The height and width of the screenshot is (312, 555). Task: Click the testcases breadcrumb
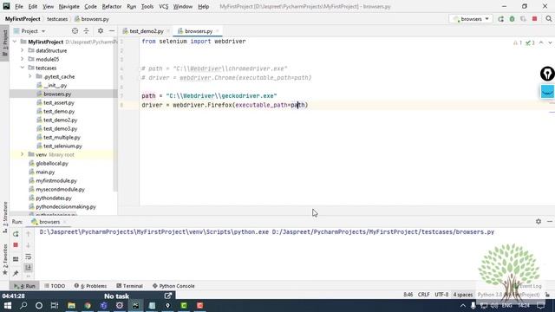point(57,19)
